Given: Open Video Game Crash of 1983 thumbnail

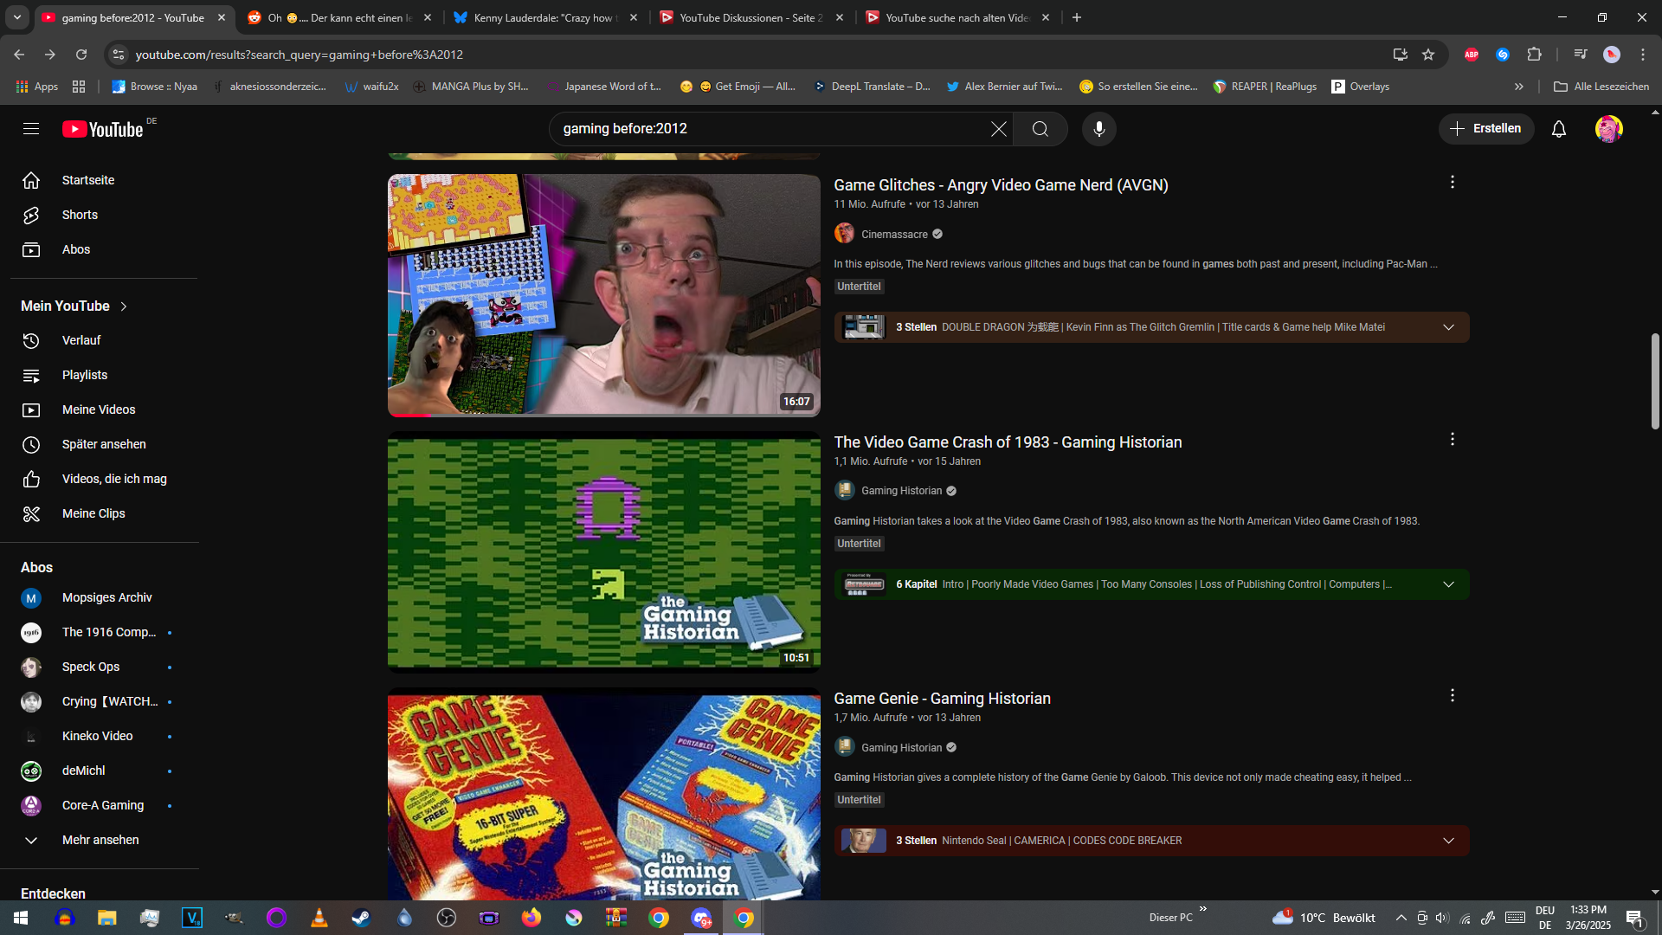Looking at the screenshot, I should coord(603,551).
